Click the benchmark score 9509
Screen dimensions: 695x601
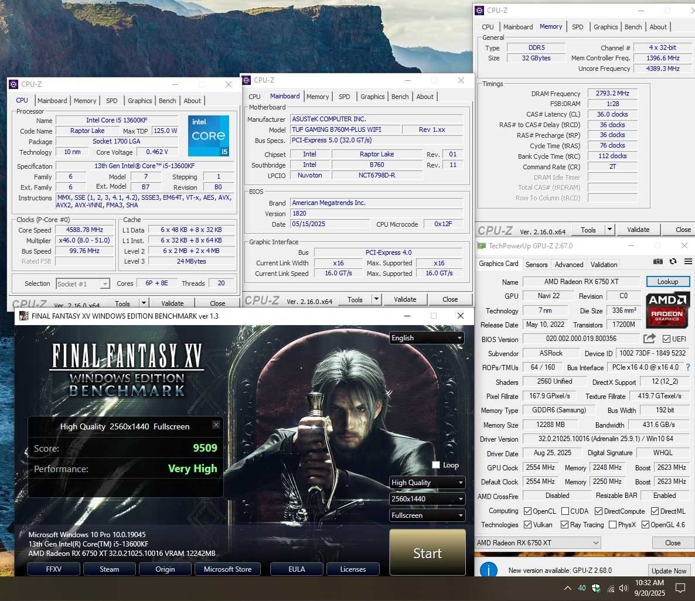pyautogui.click(x=205, y=448)
